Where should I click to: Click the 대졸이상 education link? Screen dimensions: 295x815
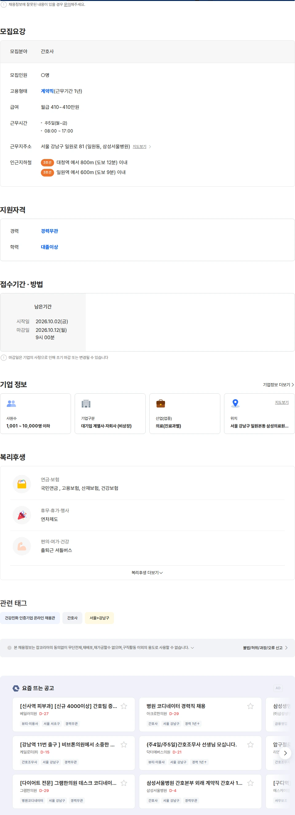[49, 247]
